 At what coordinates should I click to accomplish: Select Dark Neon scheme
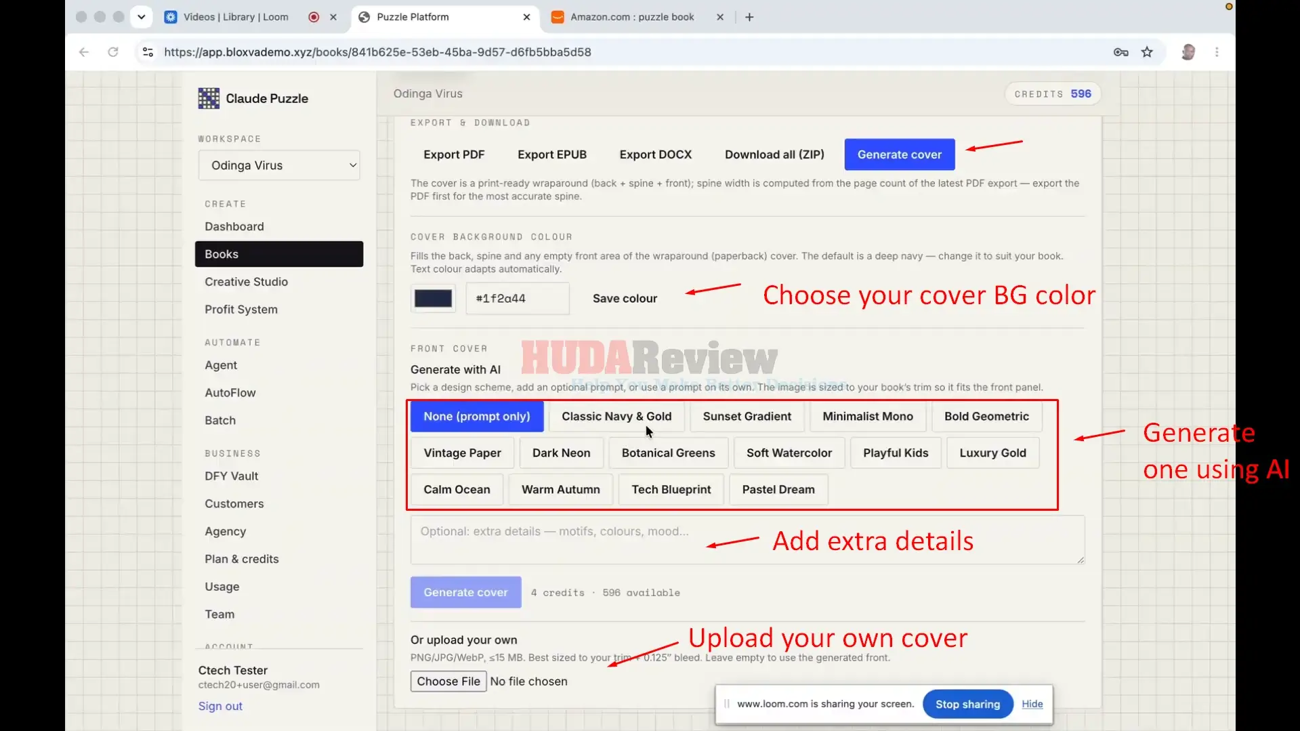pyautogui.click(x=561, y=453)
